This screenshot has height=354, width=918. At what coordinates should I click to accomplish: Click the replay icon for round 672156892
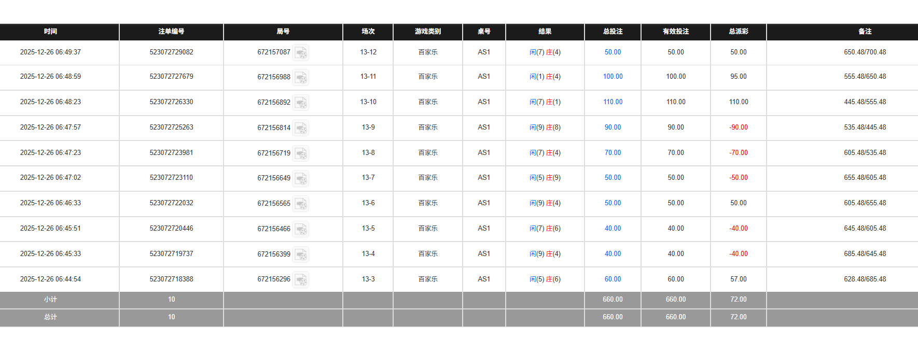click(301, 103)
